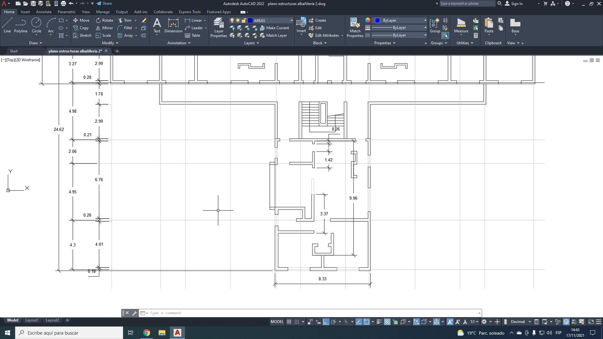Switch to the Annotate ribbon tab
Image resolution: width=603 pixels, height=339 pixels.
[x=44, y=12]
